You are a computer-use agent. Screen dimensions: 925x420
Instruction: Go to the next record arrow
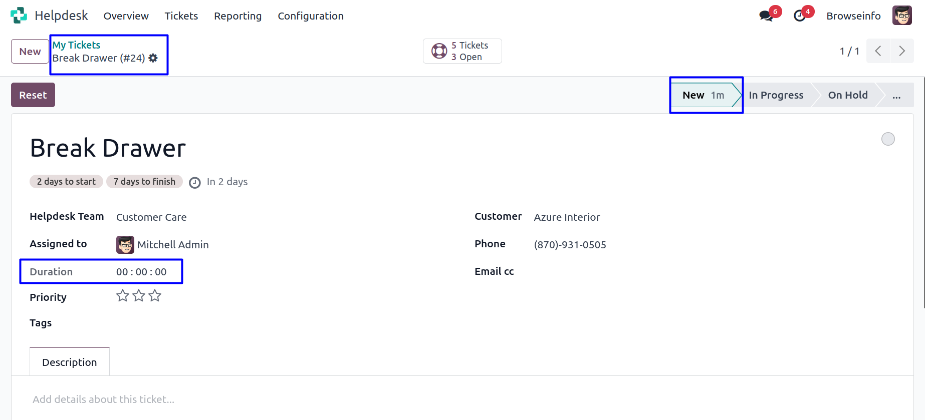(x=902, y=51)
